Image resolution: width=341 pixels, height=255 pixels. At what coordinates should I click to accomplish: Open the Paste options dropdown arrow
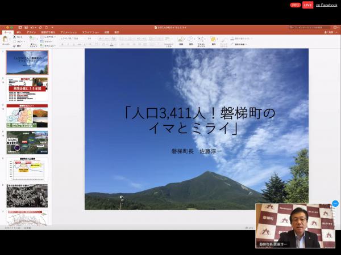tap(10, 40)
